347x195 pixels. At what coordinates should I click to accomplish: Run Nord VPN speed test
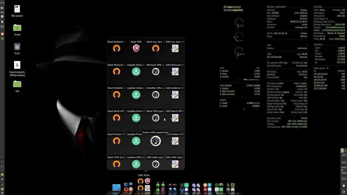pos(156,118)
